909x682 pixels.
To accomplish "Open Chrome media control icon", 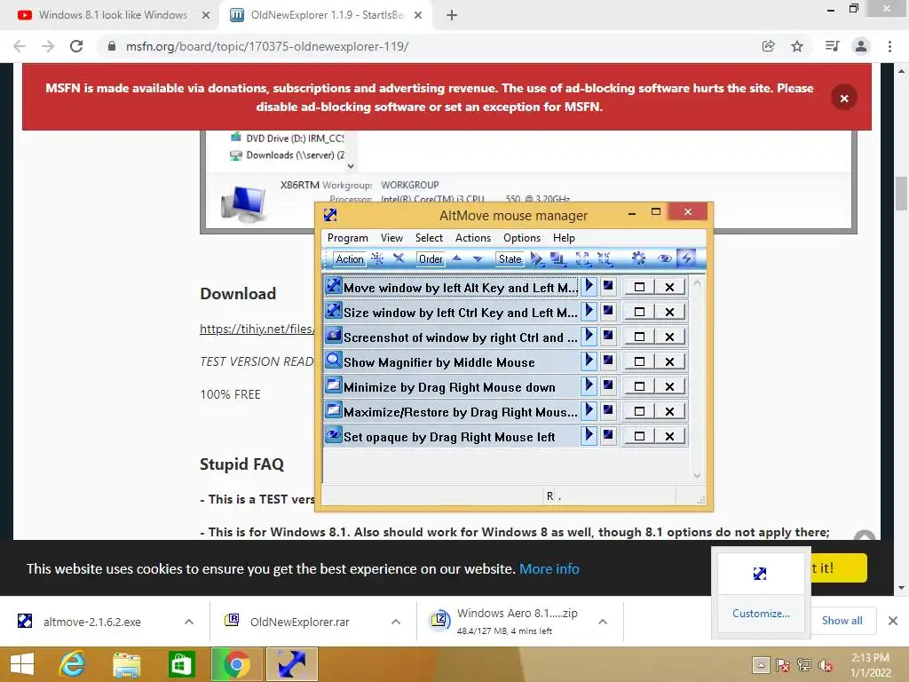I will point(832,46).
